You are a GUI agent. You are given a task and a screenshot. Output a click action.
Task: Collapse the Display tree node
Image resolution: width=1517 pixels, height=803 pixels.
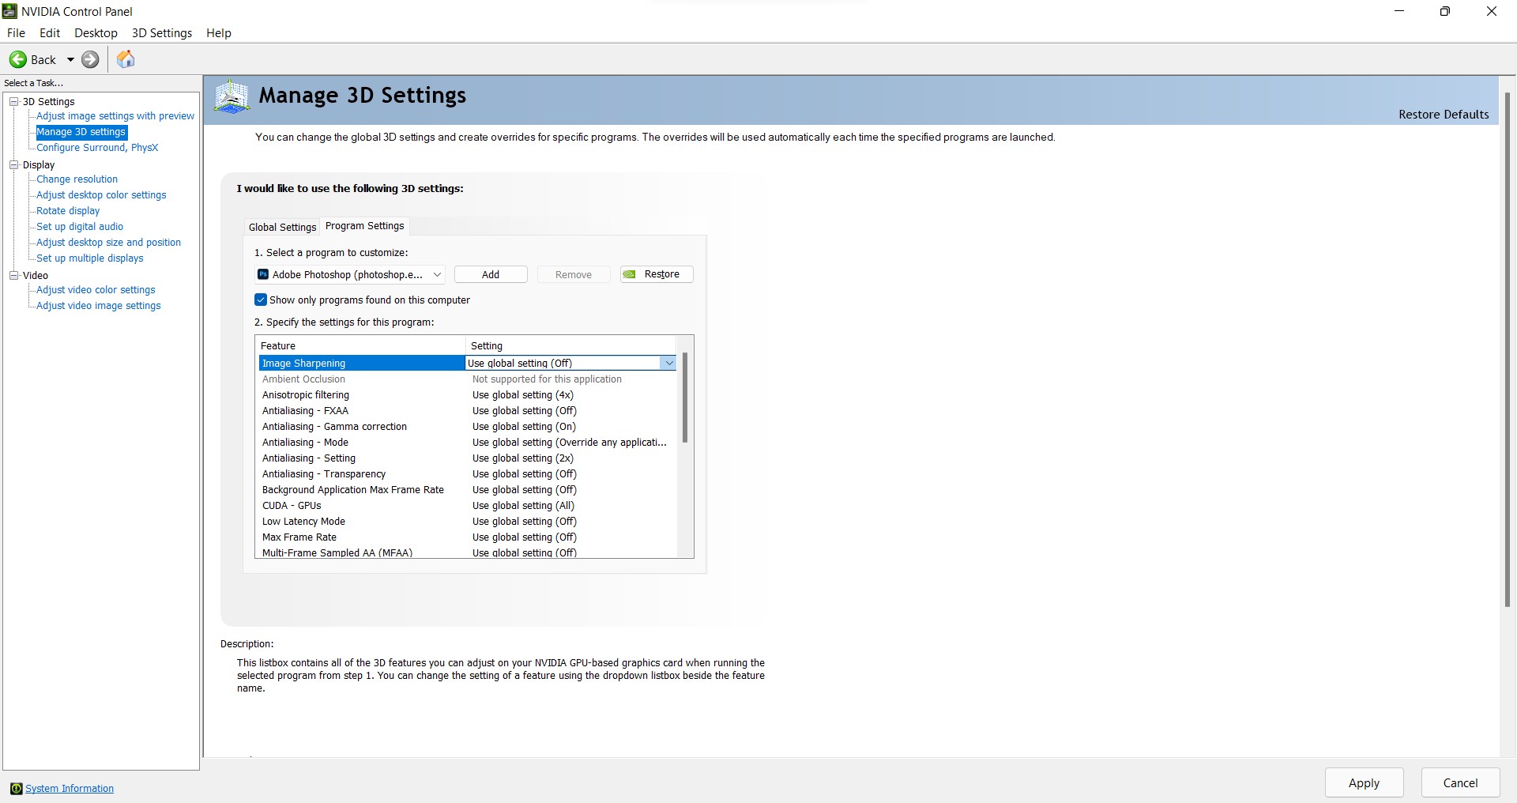coord(13,164)
